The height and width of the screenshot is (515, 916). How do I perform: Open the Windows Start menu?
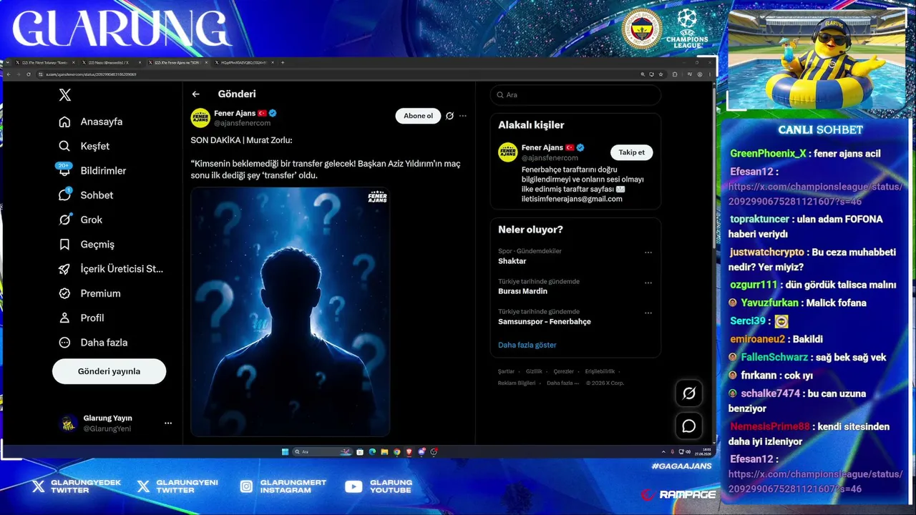click(285, 452)
